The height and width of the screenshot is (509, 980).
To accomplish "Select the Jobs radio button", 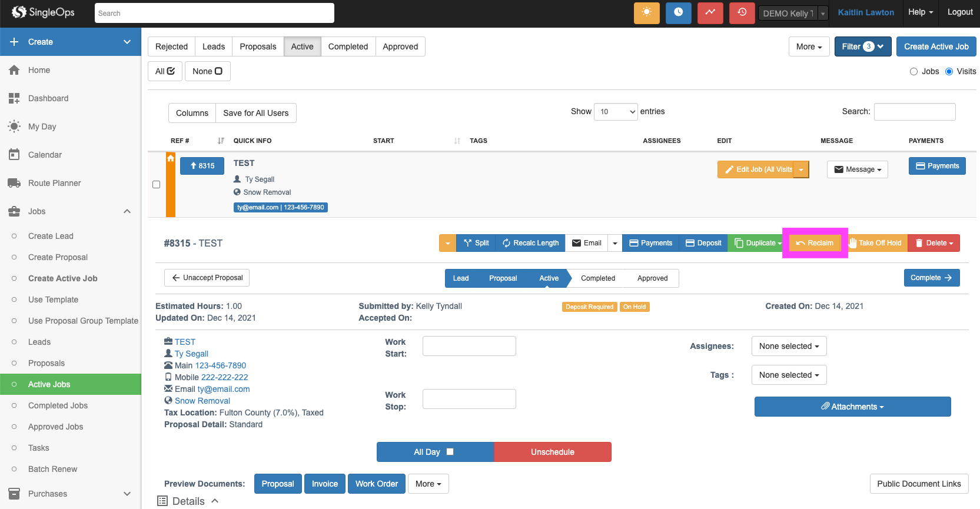I will click(x=913, y=72).
